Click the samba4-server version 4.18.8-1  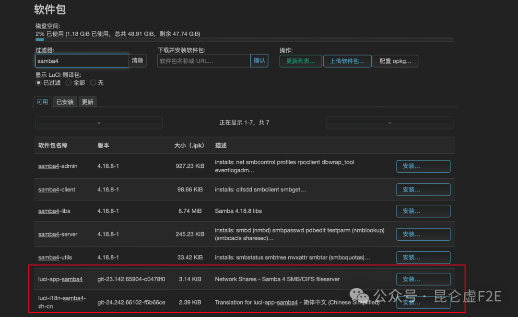coord(108,235)
